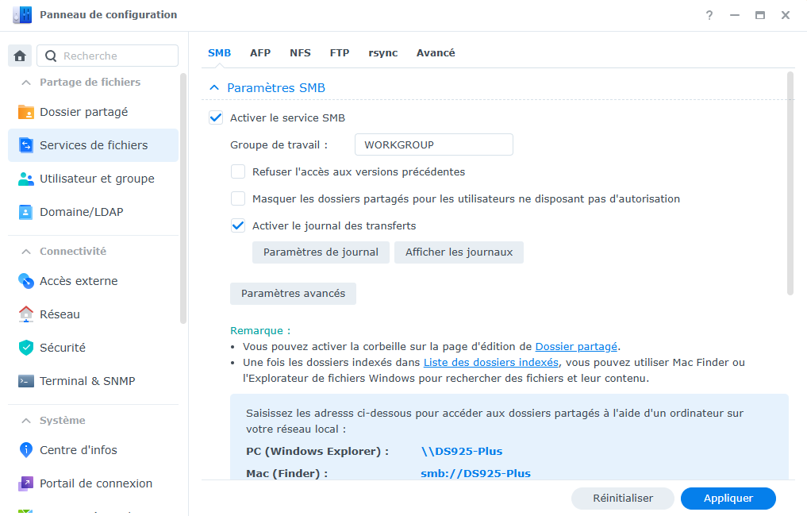The image size is (807, 516).
Task: Click the Home icon in sidebar
Action: [x=21, y=56]
